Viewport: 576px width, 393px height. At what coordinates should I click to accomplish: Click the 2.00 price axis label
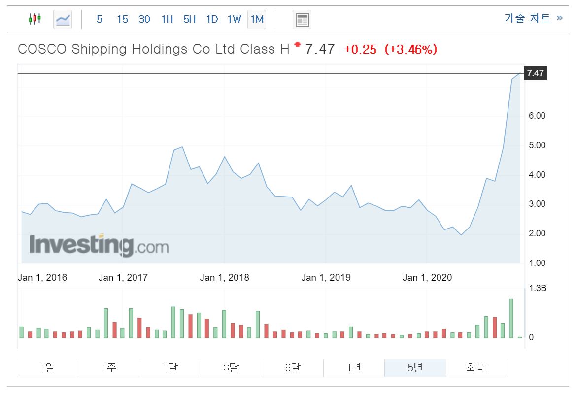click(537, 233)
